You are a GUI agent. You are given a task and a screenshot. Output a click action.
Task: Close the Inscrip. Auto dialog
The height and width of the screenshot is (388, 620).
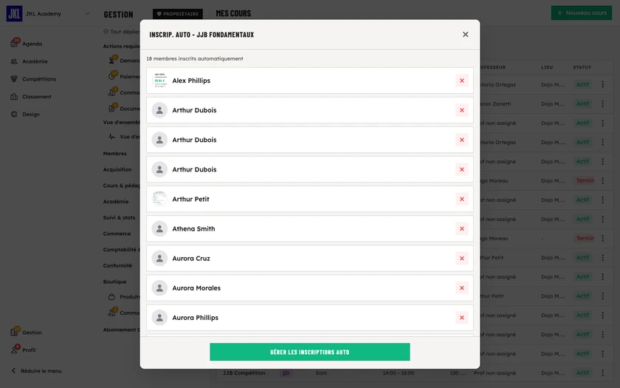tap(466, 35)
